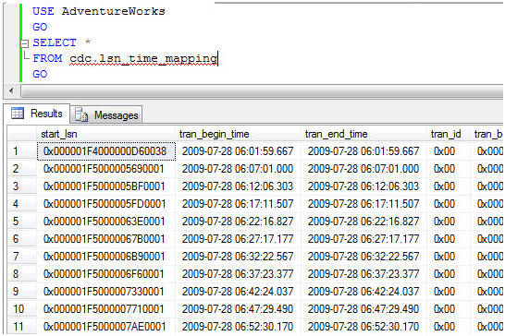
Task: Select tran_begin_time 2009-07-28 06:07:01.000
Action: click(x=238, y=169)
